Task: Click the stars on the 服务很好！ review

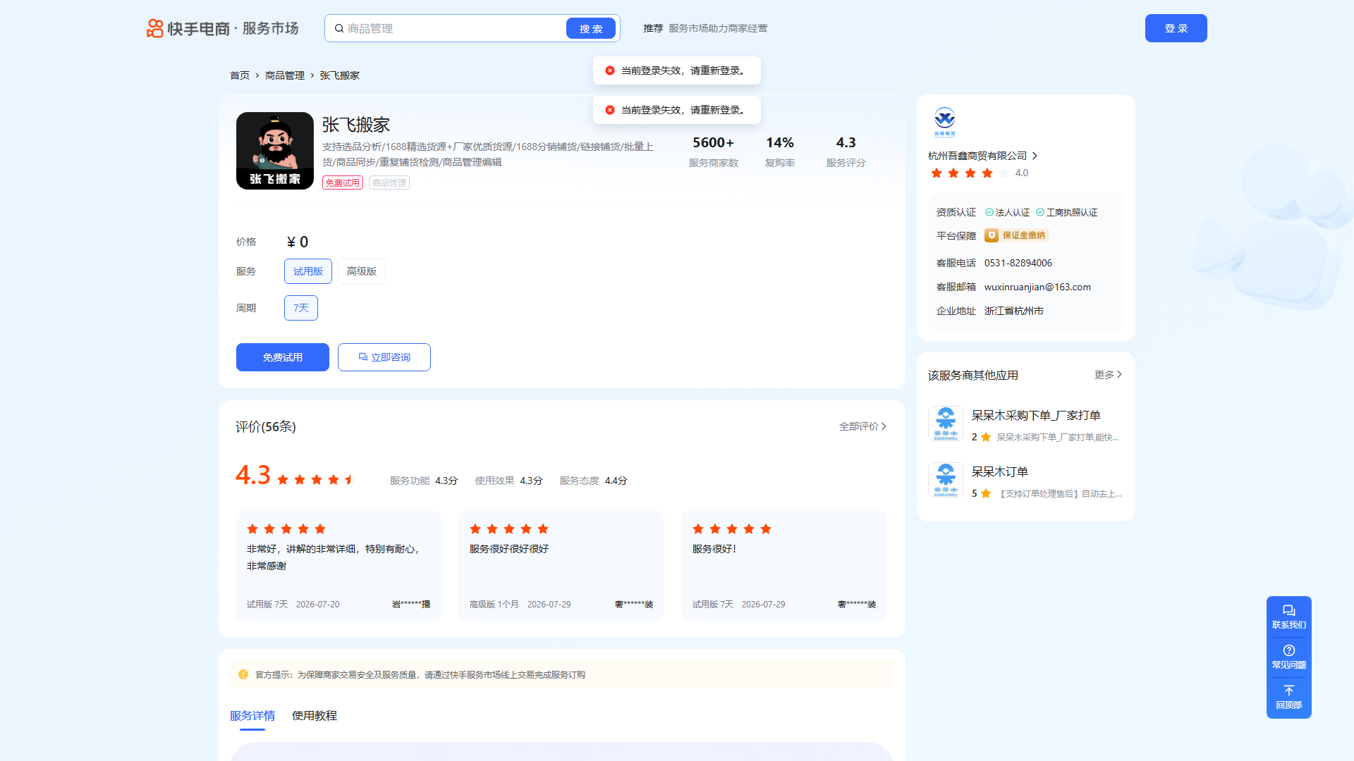Action: click(732, 529)
